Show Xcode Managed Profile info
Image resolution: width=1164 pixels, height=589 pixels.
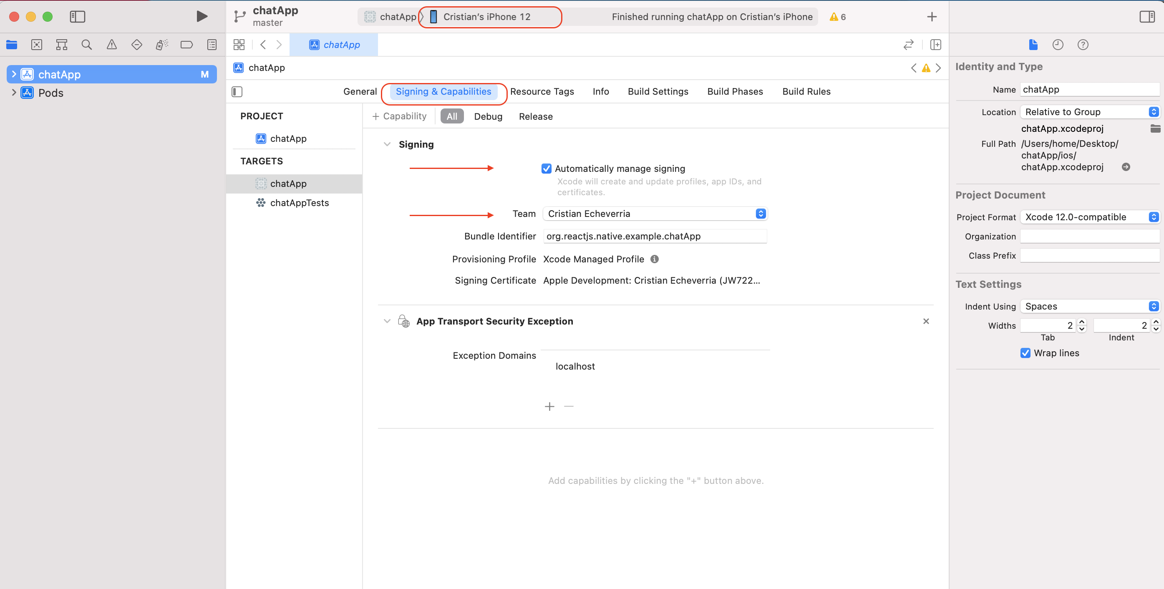pyautogui.click(x=654, y=259)
